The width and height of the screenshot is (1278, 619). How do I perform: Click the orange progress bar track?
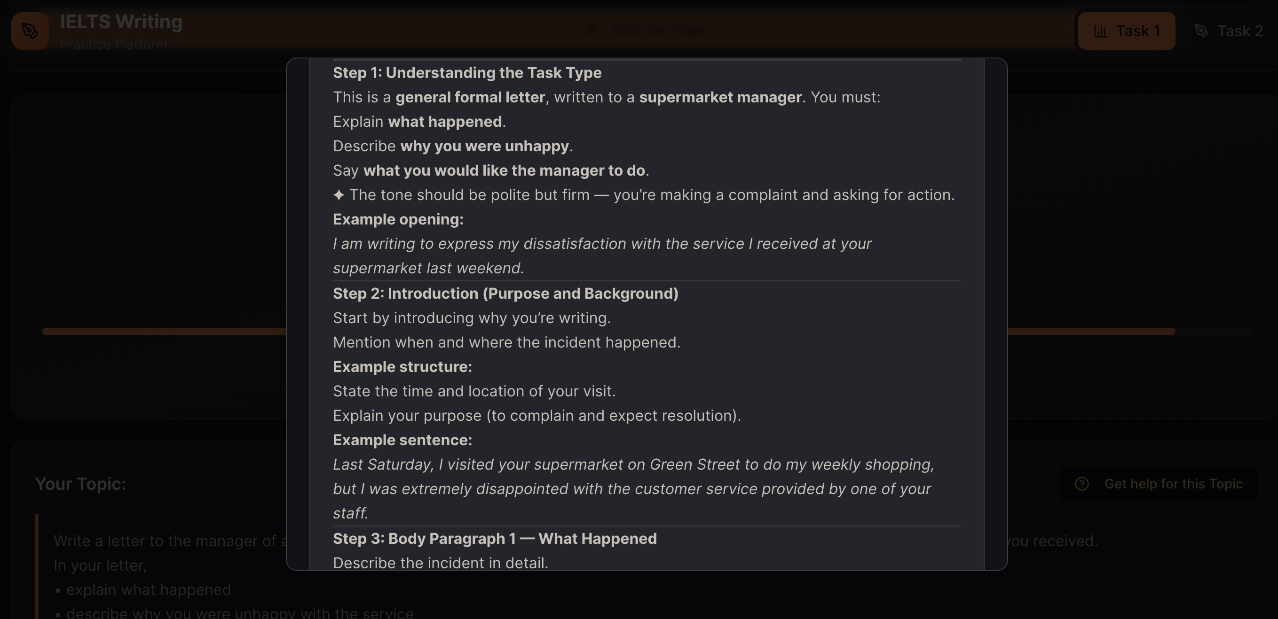164,332
